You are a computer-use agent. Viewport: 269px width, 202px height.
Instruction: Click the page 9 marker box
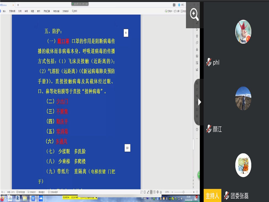pos(126,33)
